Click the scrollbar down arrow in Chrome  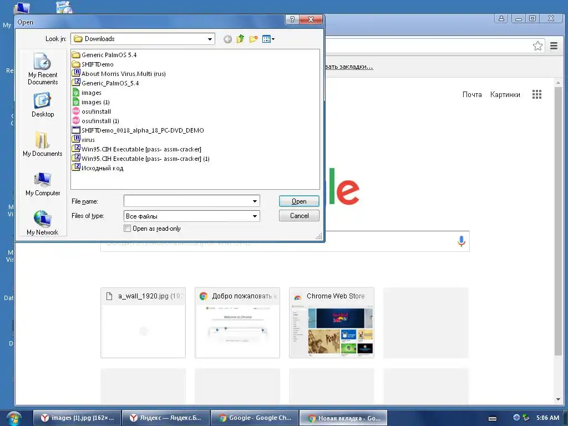tap(558, 399)
